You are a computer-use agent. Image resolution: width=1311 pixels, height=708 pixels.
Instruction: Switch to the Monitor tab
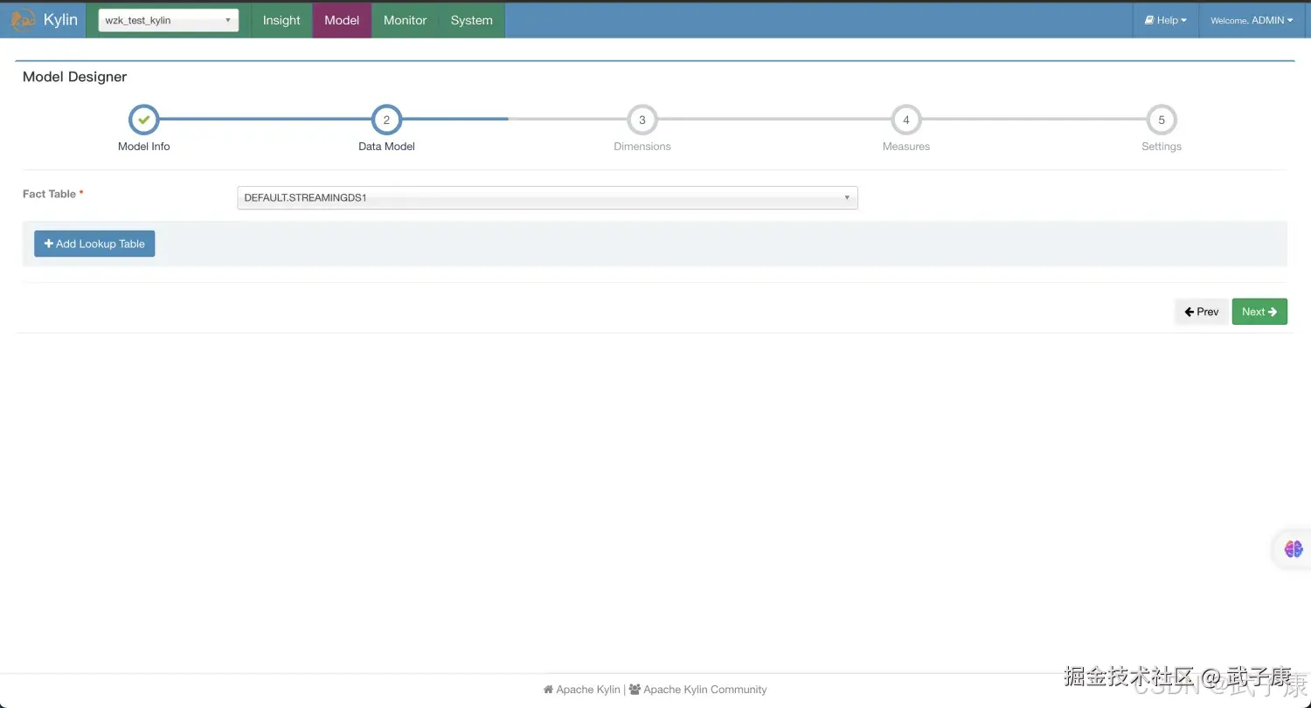405,19
